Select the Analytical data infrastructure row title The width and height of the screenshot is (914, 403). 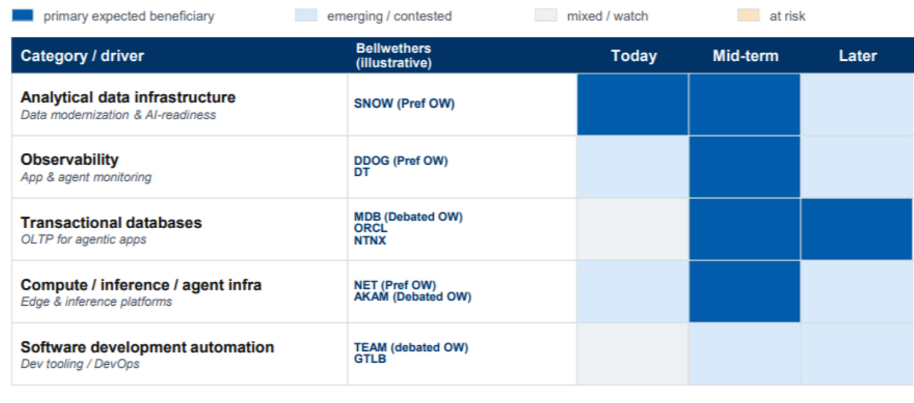click(x=128, y=97)
